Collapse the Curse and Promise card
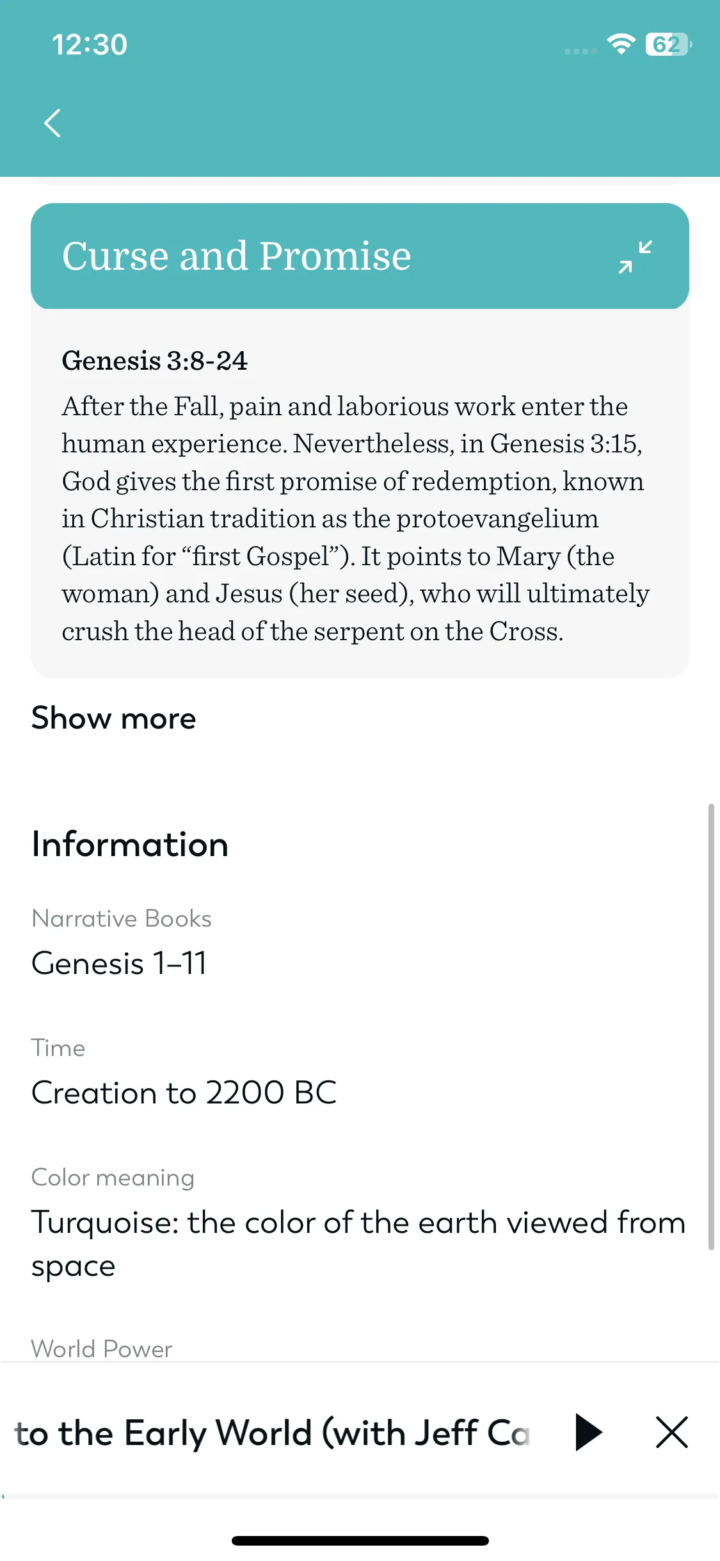Image resolution: width=720 pixels, height=1561 pixels. [635, 256]
